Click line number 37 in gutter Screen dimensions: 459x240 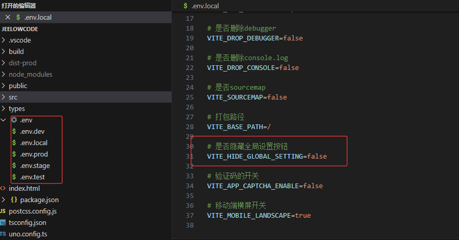[189, 215]
